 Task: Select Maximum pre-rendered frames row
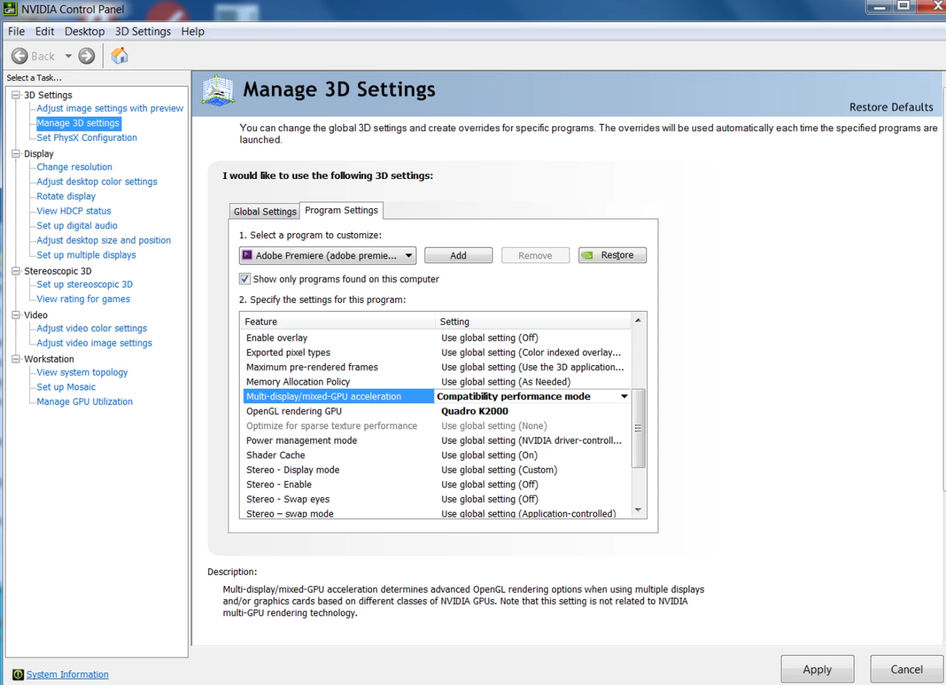click(x=437, y=367)
